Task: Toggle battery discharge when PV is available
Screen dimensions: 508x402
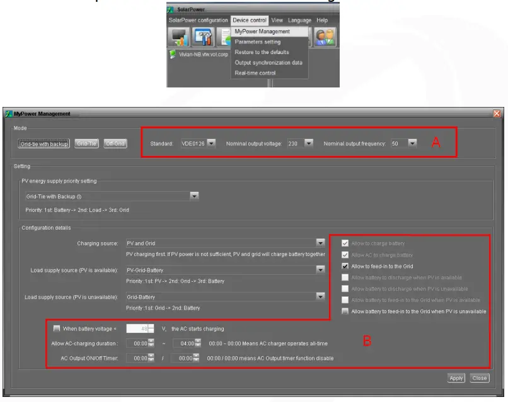Action: pos(345,277)
